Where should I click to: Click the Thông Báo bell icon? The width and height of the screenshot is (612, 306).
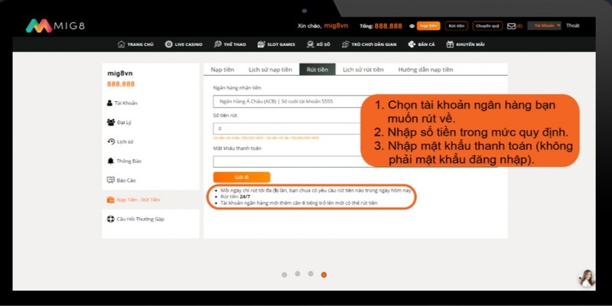click(110, 161)
